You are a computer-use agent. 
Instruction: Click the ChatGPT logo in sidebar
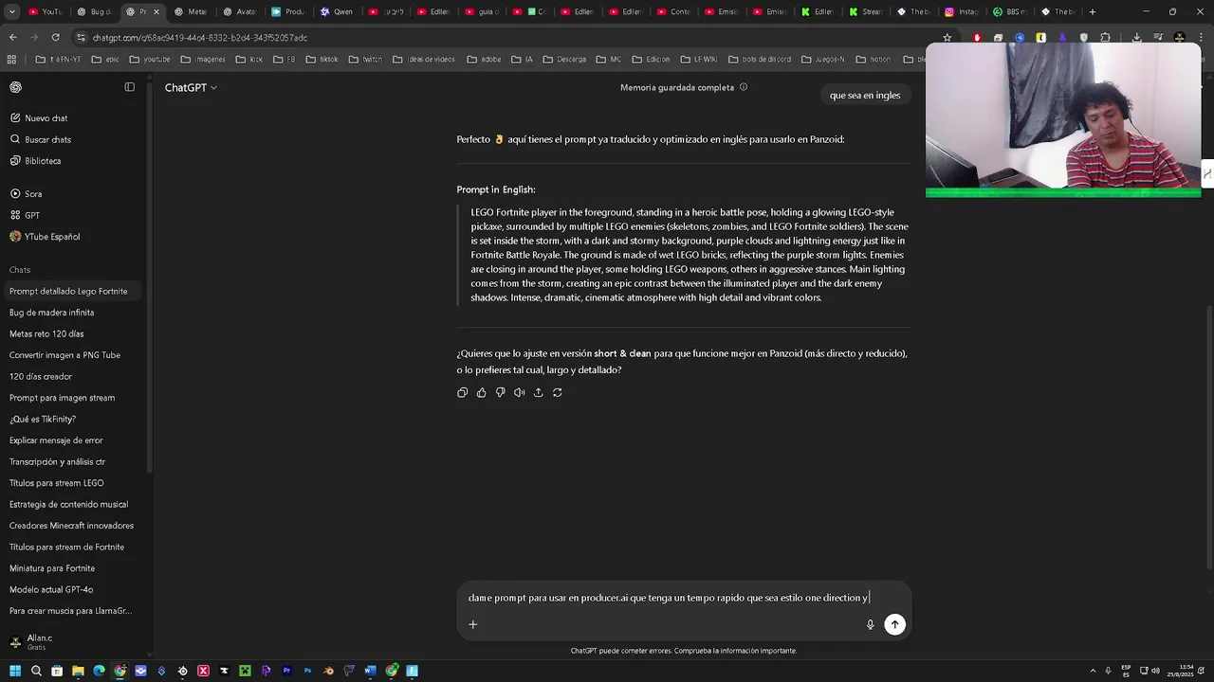[15, 87]
